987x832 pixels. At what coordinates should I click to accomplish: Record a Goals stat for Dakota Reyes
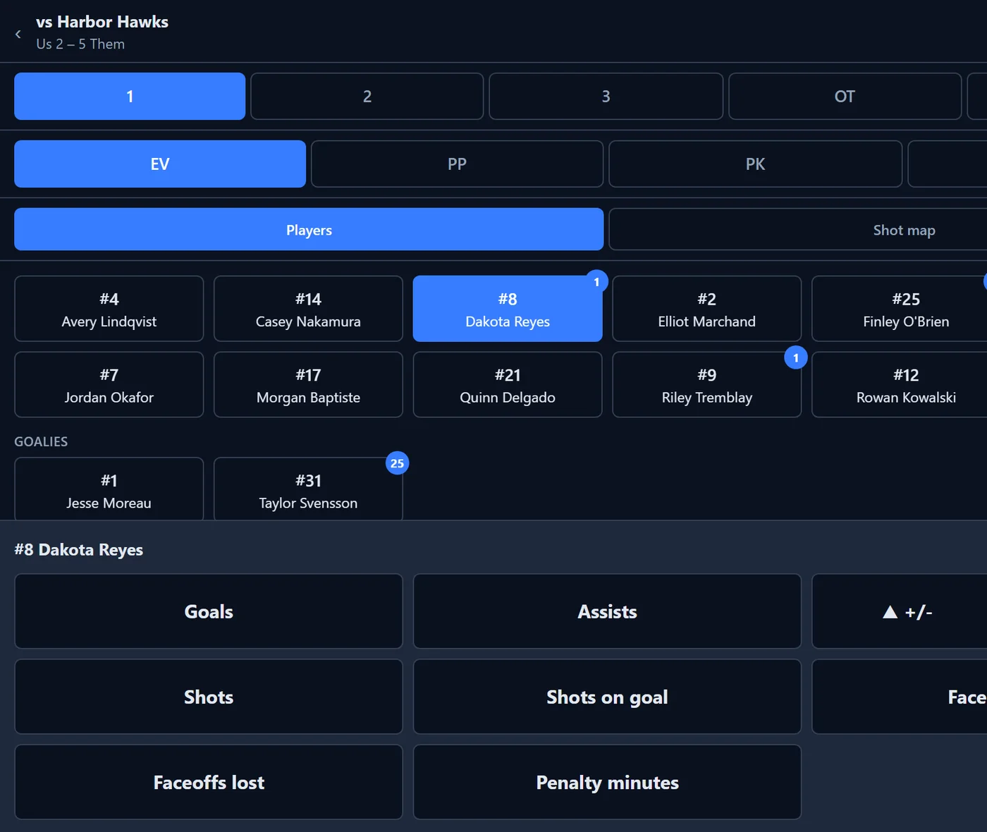click(x=209, y=611)
